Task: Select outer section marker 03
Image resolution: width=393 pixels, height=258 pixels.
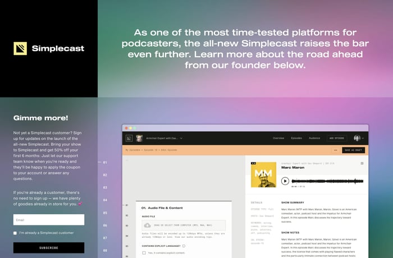Action: 105,187
